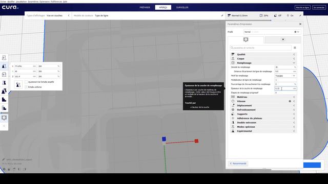The width and height of the screenshot is (328, 184).
Task: Switch to PRÉPARER stage
Action: click(x=145, y=7)
